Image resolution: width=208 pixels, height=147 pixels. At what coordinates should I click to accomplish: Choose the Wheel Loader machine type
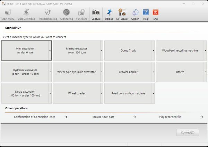(77, 93)
